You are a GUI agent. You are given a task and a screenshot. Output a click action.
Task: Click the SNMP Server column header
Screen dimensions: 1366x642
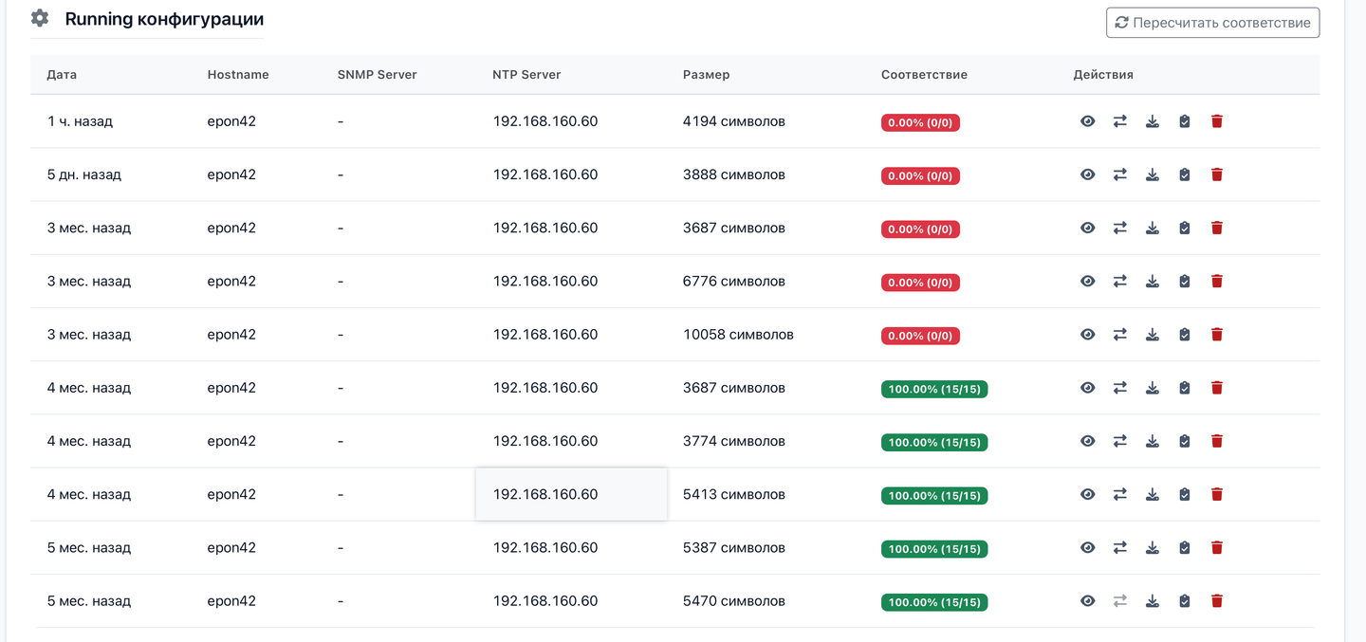pos(377,74)
